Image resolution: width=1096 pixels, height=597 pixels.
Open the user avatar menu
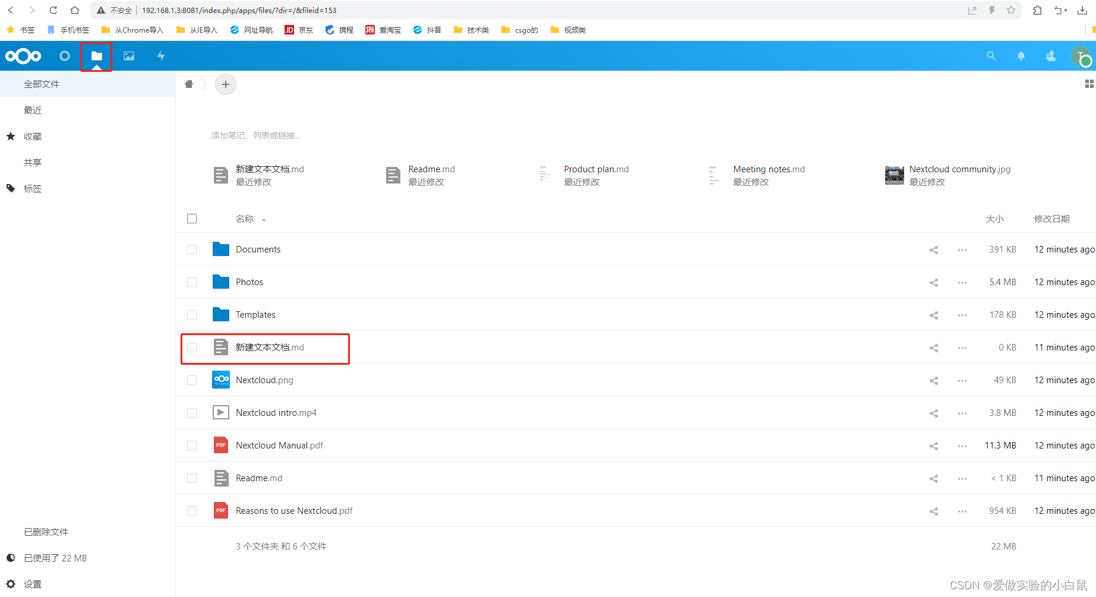pos(1081,56)
